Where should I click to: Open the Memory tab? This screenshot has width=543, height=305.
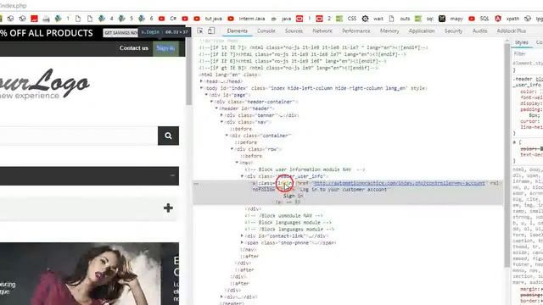[389, 31]
